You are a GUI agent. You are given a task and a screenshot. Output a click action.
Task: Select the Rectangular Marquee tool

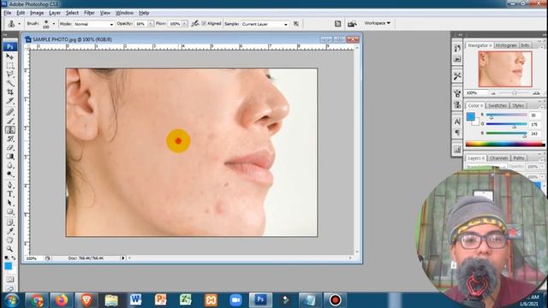(9, 66)
